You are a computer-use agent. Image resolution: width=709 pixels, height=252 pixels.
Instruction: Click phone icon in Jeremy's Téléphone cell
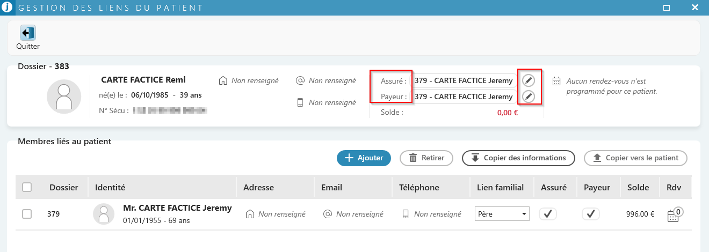point(406,214)
